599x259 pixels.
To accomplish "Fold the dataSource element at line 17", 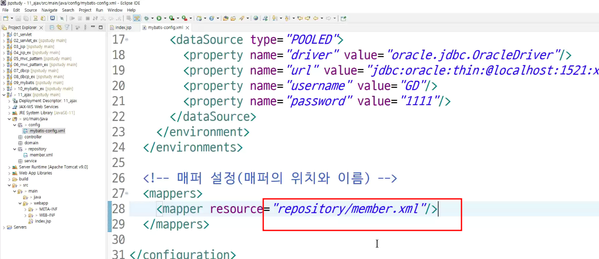I will [x=127, y=40].
